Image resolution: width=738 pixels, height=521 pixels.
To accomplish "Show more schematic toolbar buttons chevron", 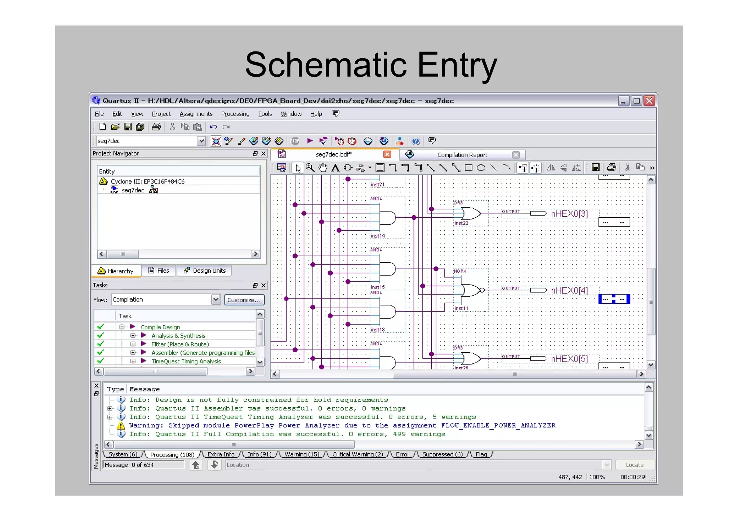I will click(x=652, y=168).
